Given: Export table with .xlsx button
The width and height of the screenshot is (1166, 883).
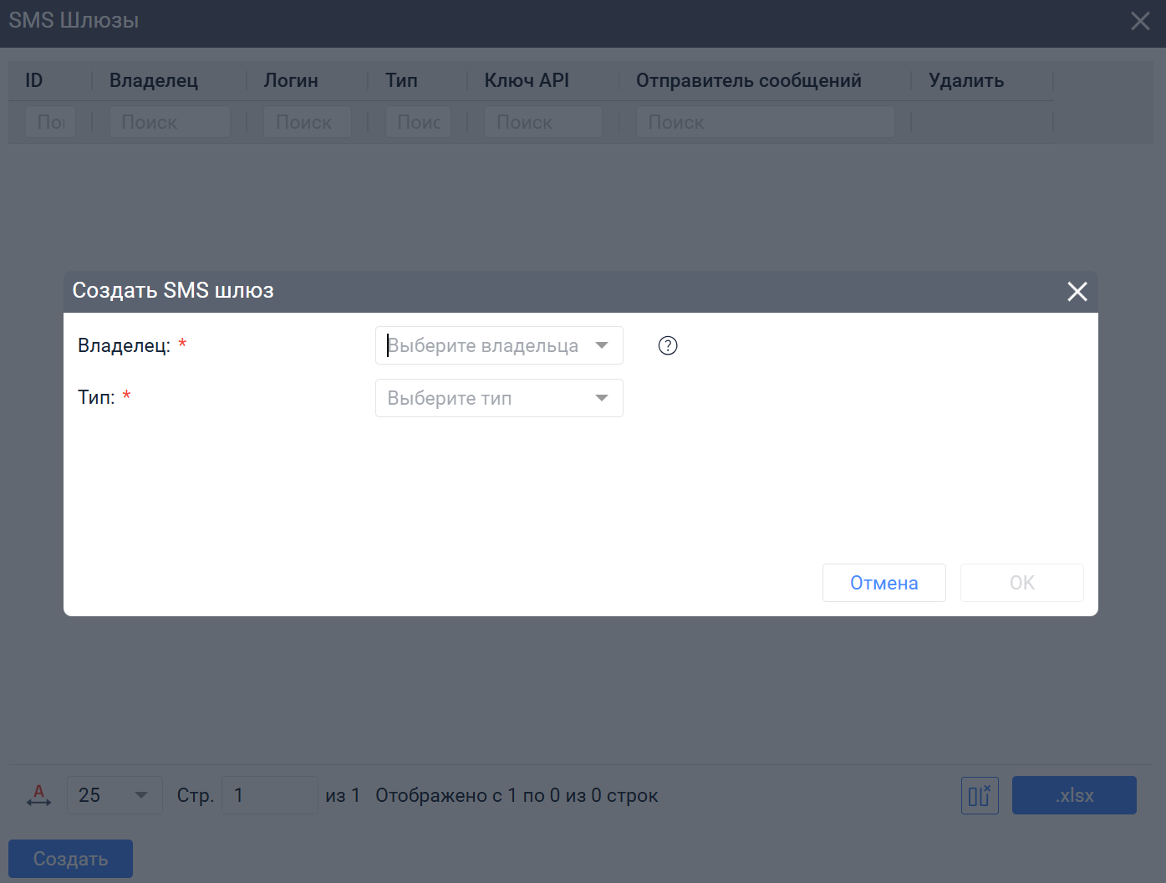Looking at the screenshot, I should point(1073,795).
